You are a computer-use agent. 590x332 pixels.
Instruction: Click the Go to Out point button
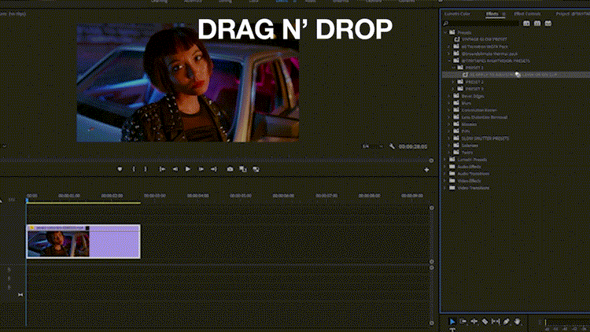(214, 169)
